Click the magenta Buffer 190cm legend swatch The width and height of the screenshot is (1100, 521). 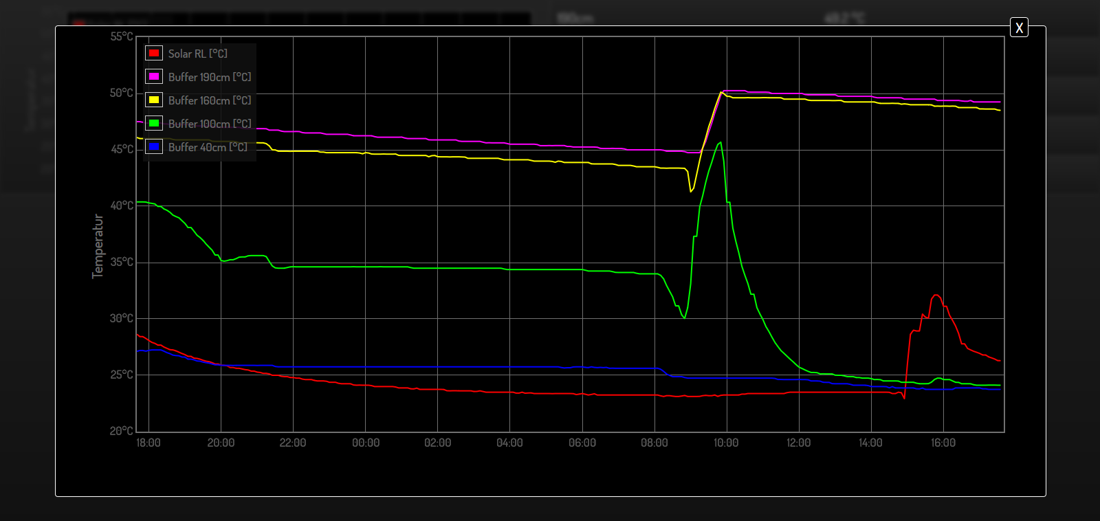[x=154, y=77]
